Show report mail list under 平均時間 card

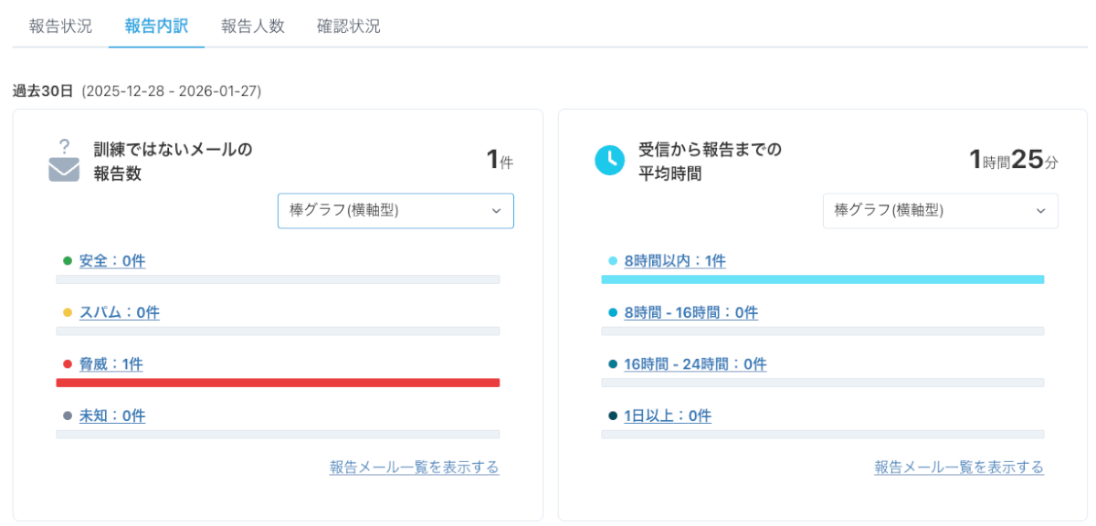point(959,468)
